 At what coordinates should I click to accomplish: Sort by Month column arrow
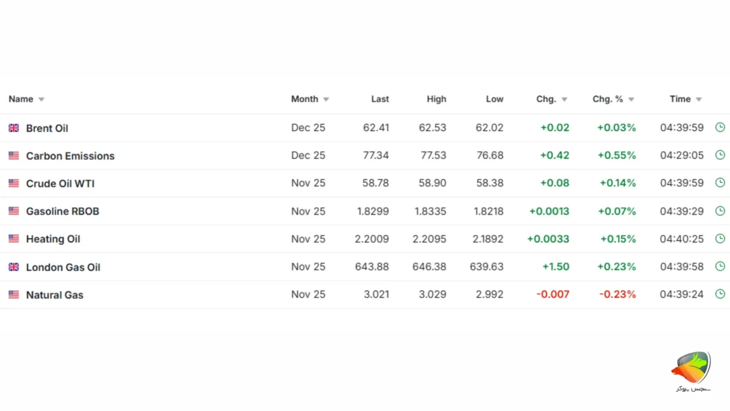pos(326,99)
